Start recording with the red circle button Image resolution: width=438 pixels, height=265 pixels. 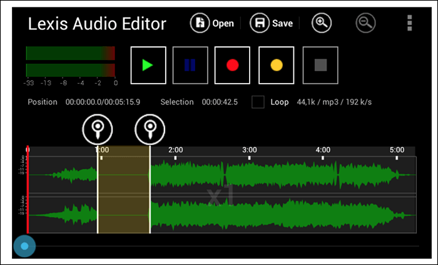[232, 65]
